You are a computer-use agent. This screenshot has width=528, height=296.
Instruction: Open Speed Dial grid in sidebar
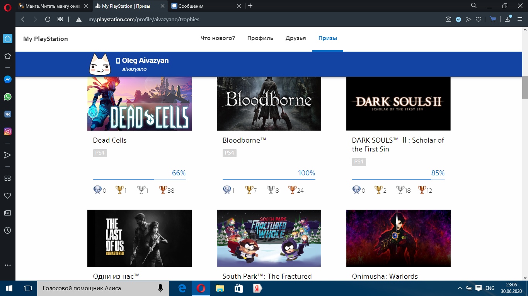click(x=7, y=178)
